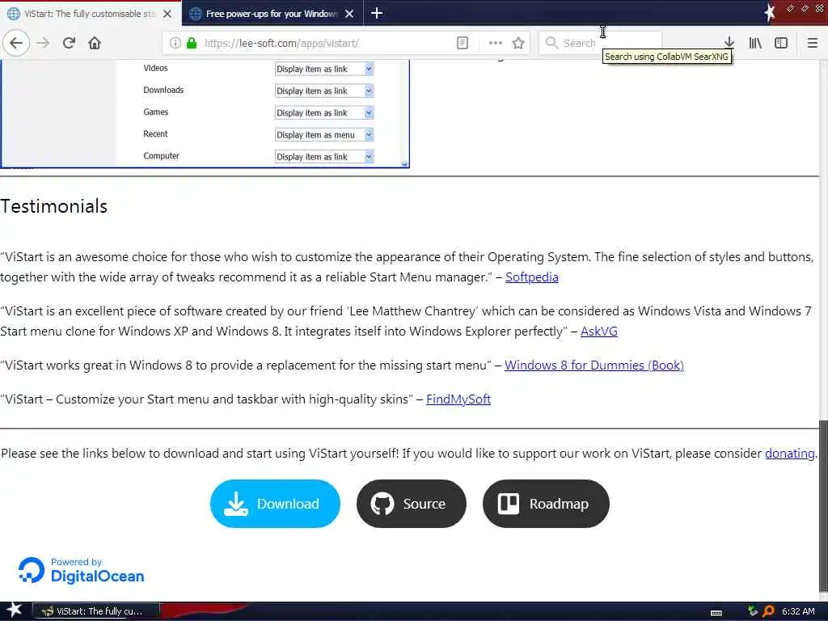Open a new tab with plus
The image size is (828, 621).
[377, 13]
